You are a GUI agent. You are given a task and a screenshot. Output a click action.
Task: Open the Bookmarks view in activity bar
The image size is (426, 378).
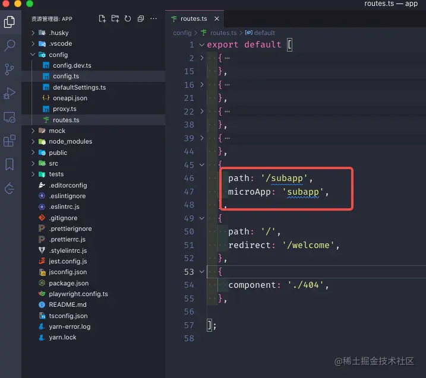(x=10, y=164)
